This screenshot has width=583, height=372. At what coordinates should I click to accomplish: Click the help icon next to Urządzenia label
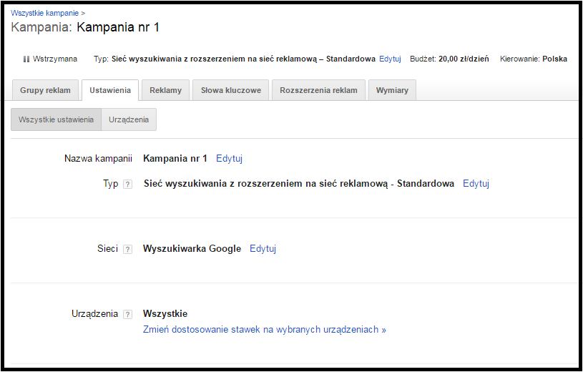[x=127, y=314]
